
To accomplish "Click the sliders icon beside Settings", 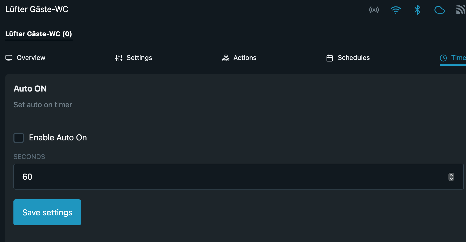I will (119, 58).
